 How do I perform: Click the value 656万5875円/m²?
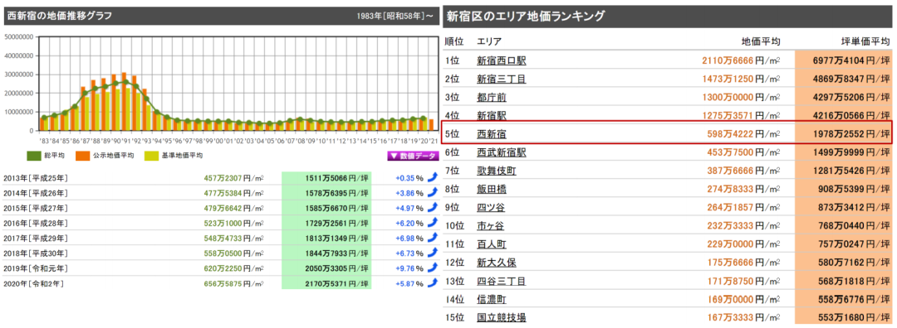point(234,282)
